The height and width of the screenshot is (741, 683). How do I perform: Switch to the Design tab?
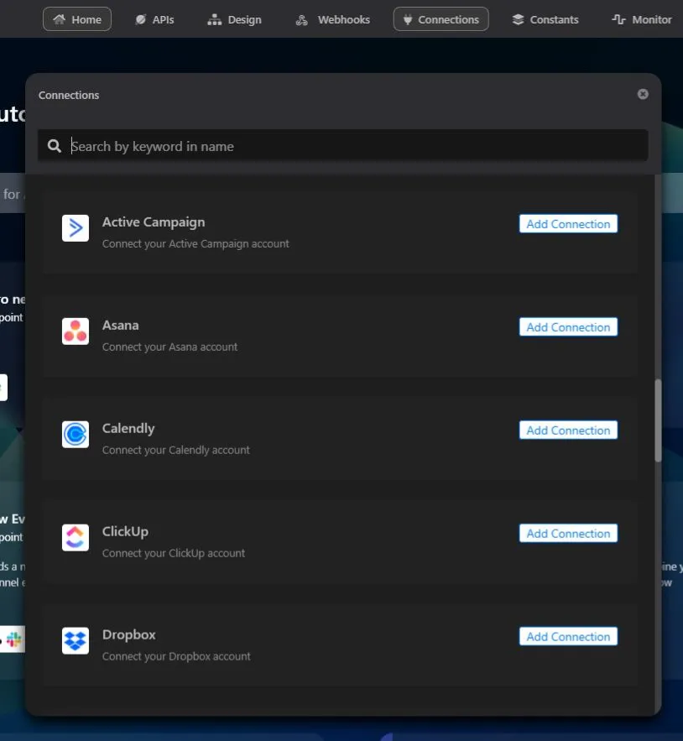point(234,19)
